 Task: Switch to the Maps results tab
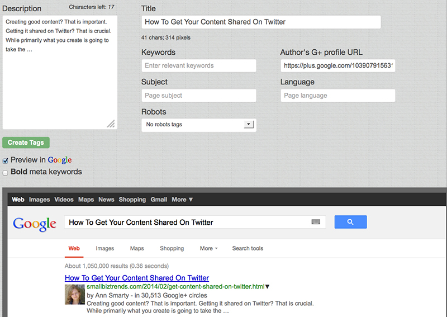click(137, 249)
